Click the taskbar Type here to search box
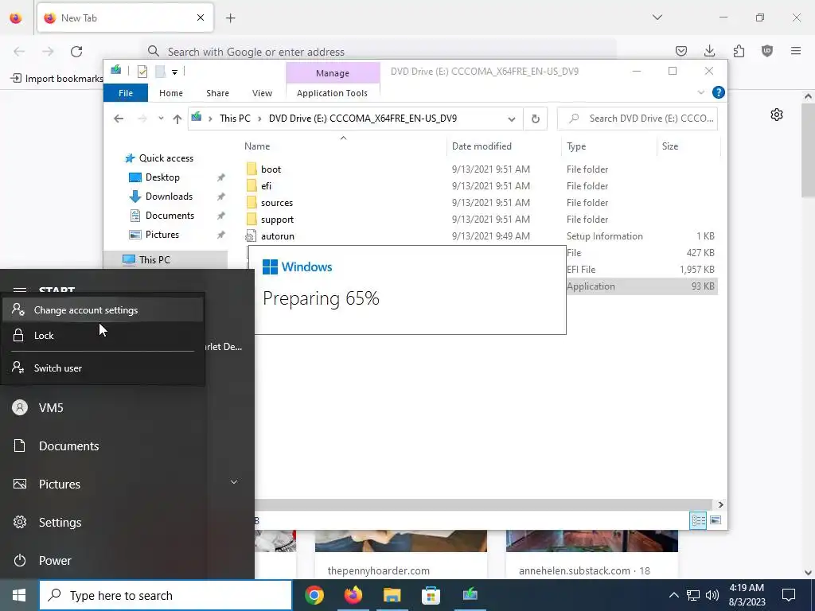The width and height of the screenshot is (815, 611). point(166,595)
